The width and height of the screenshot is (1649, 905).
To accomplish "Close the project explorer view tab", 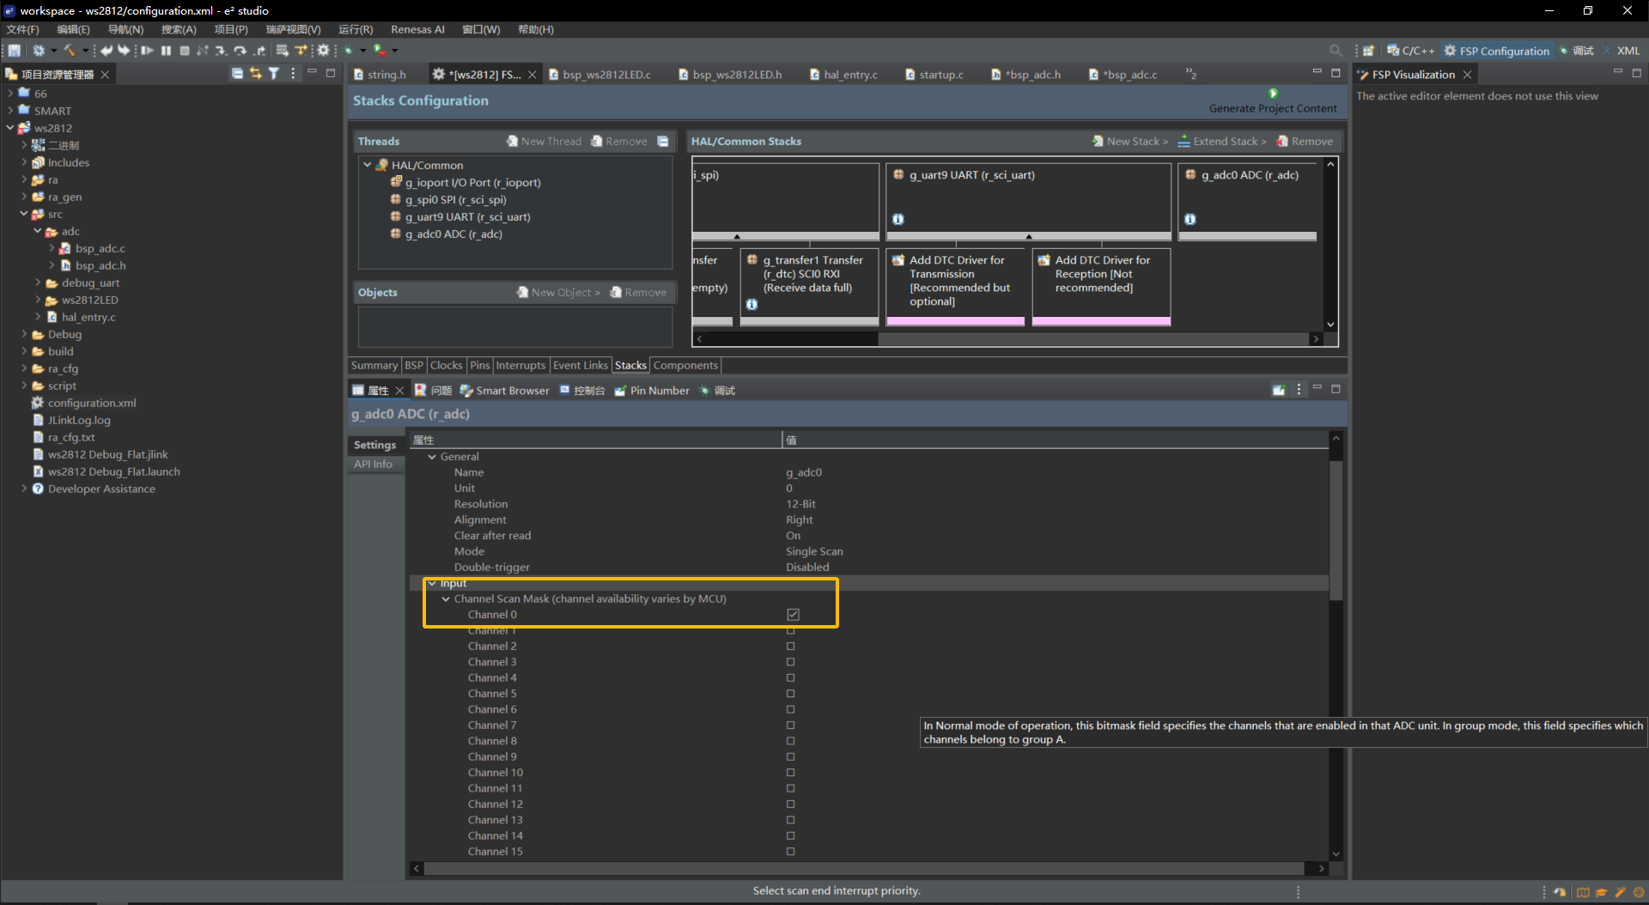I will 105,75.
